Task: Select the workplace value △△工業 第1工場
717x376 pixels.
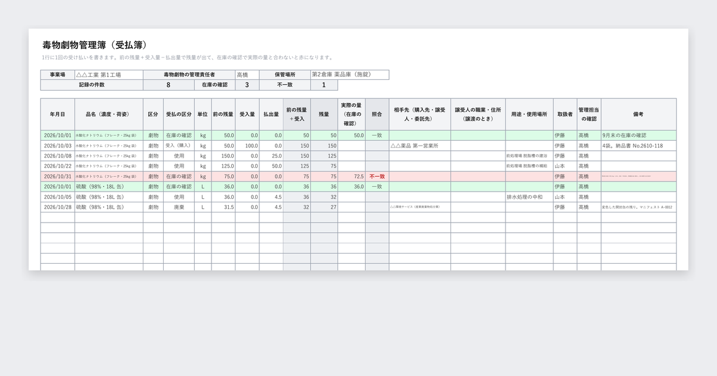Action: pyautogui.click(x=109, y=75)
